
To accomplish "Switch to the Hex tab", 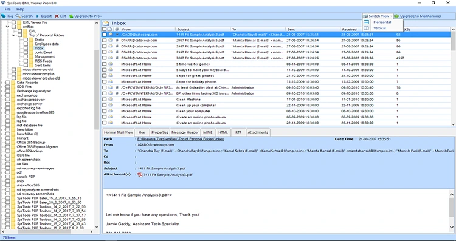I will [x=142, y=132].
